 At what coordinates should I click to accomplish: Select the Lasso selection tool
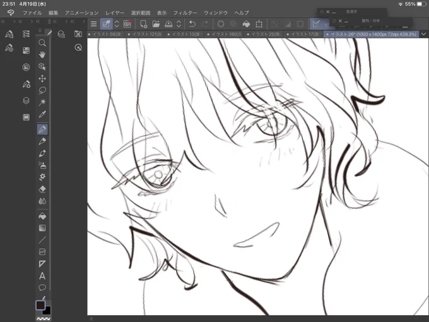pos(42,90)
